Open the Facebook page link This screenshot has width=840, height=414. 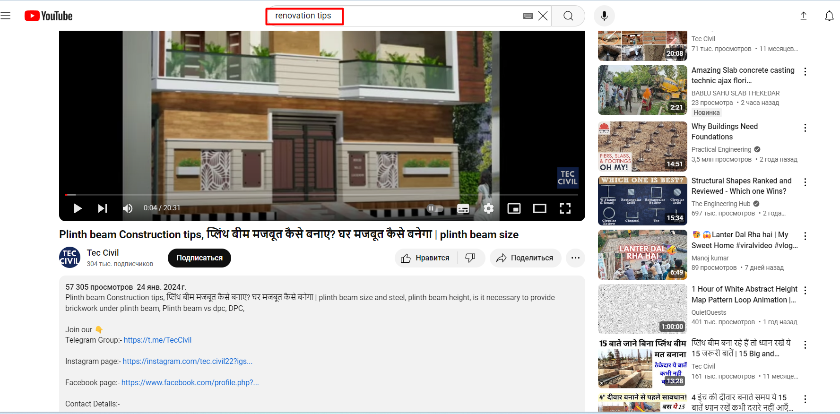coord(190,383)
